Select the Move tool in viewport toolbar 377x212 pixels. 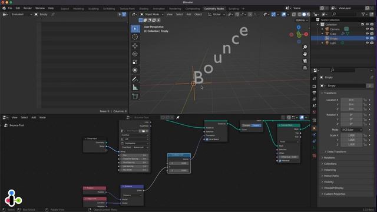click(x=135, y=46)
